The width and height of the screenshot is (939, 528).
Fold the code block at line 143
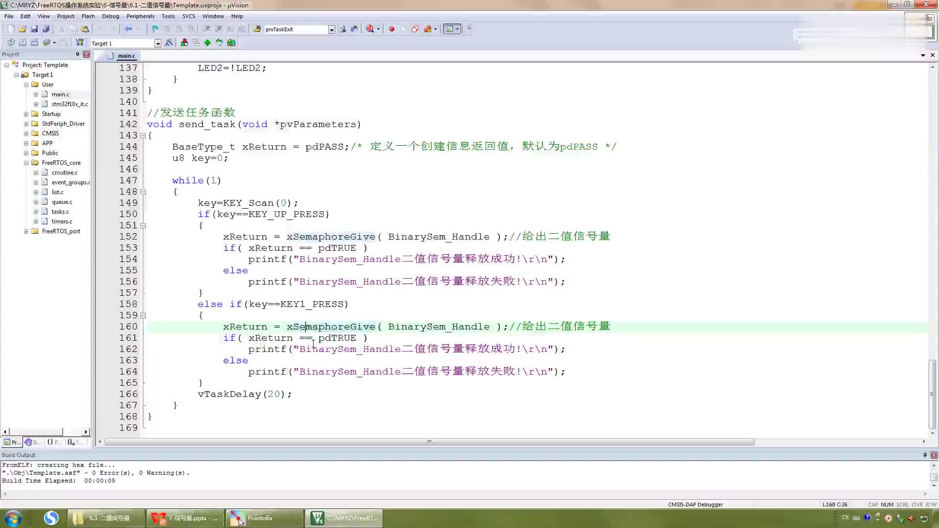[143, 135]
